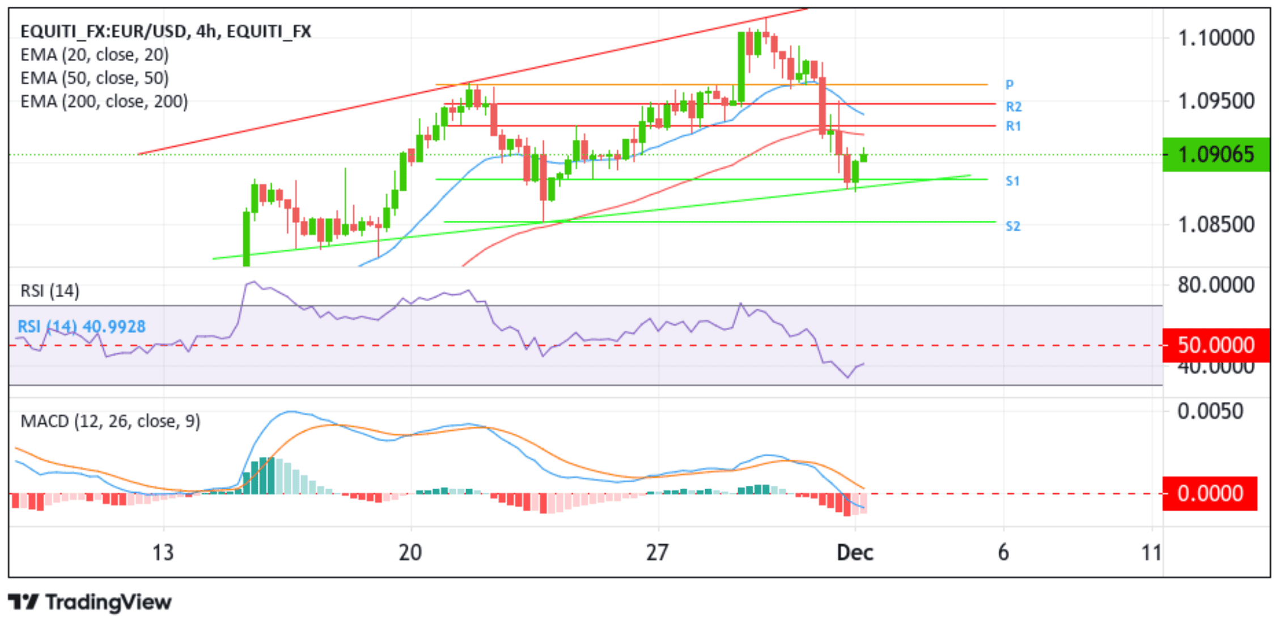1280x633 pixels.
Task: Click the red 0.0000 MACD level tag
Action: tap(1210, 494)
